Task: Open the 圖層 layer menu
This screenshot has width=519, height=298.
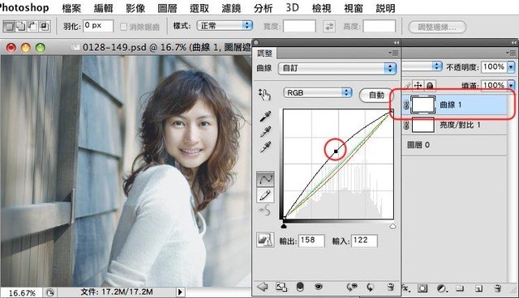Action: 167,7
